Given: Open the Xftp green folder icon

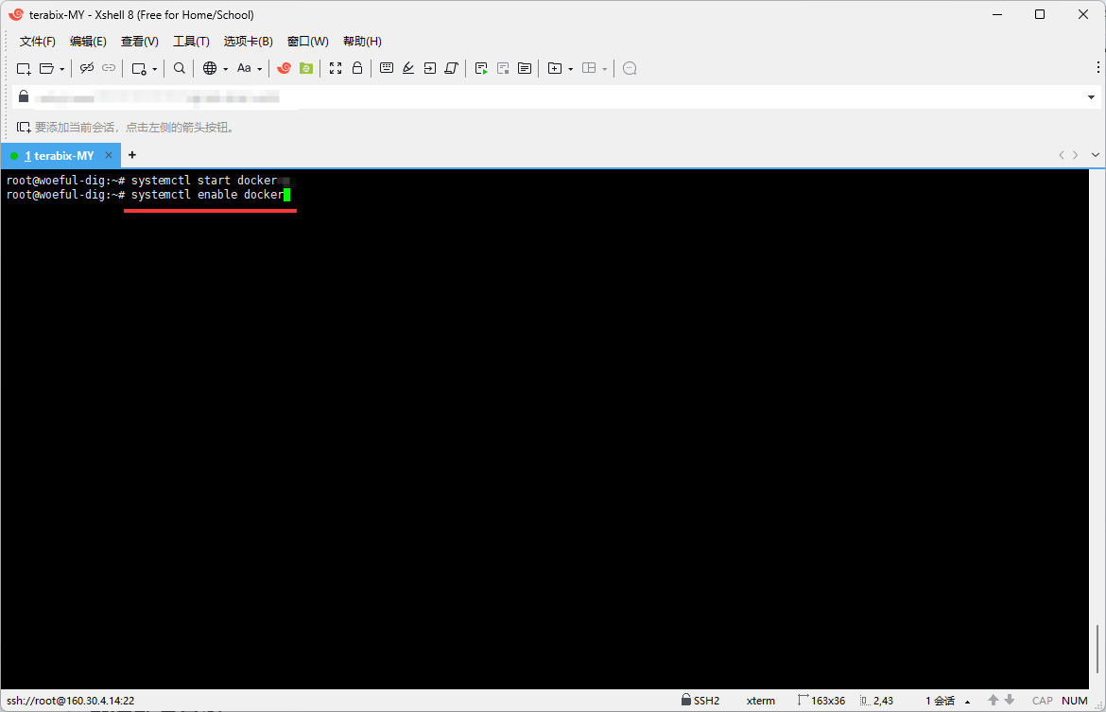Looking at the screenshot, I should (x=306, y=68).
